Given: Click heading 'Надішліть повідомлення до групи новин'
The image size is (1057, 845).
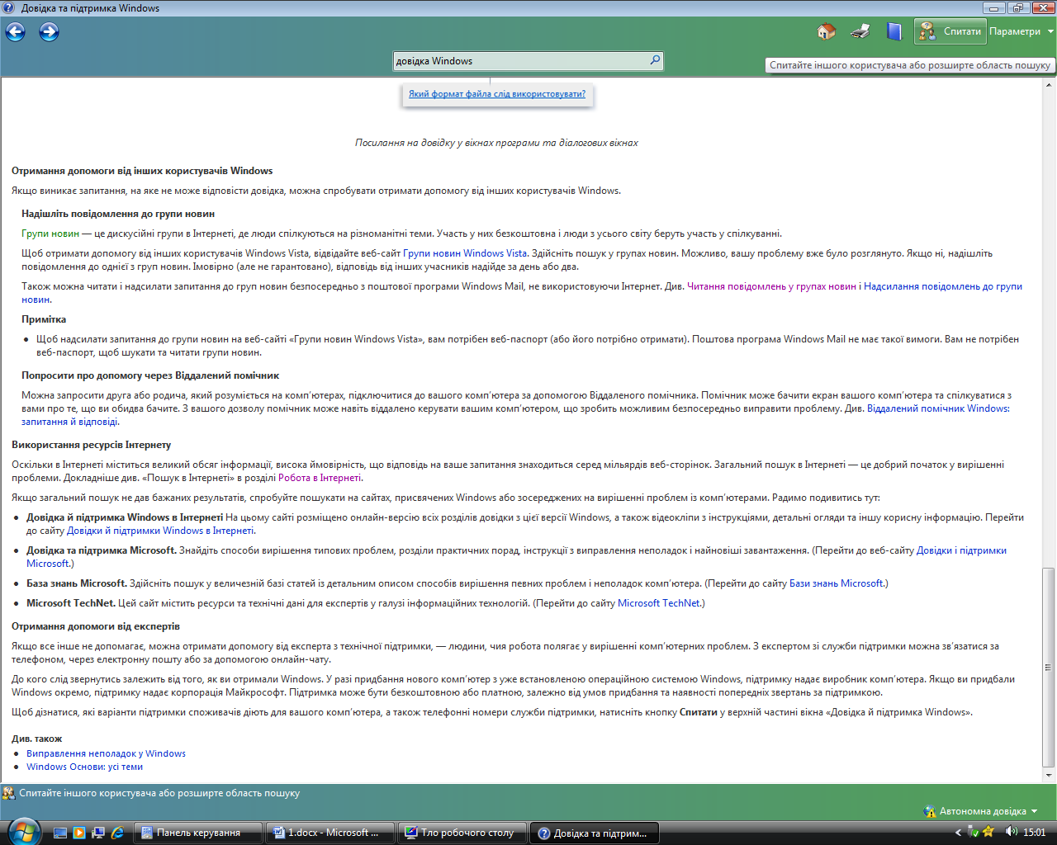Looking at the screenshot, I should (118, 214).
